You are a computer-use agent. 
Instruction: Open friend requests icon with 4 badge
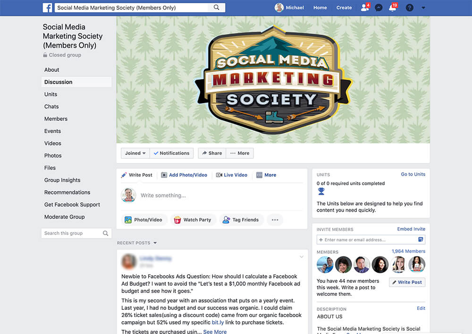point(365,8)
